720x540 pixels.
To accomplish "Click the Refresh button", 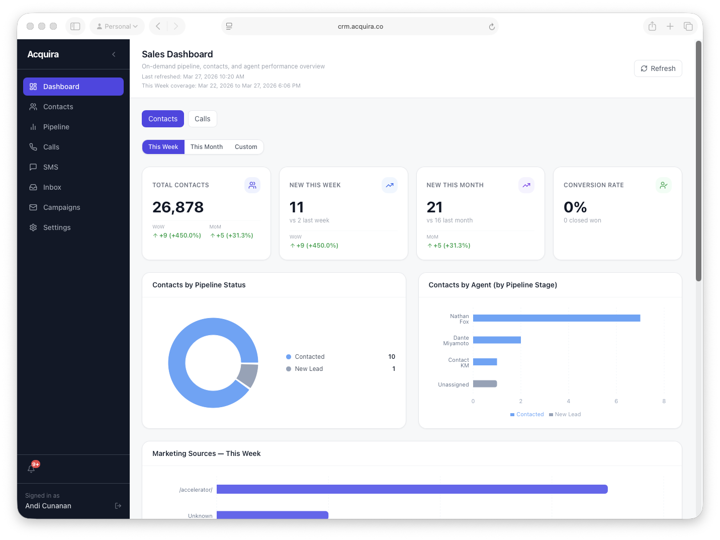I will click(x=658, y=68).
